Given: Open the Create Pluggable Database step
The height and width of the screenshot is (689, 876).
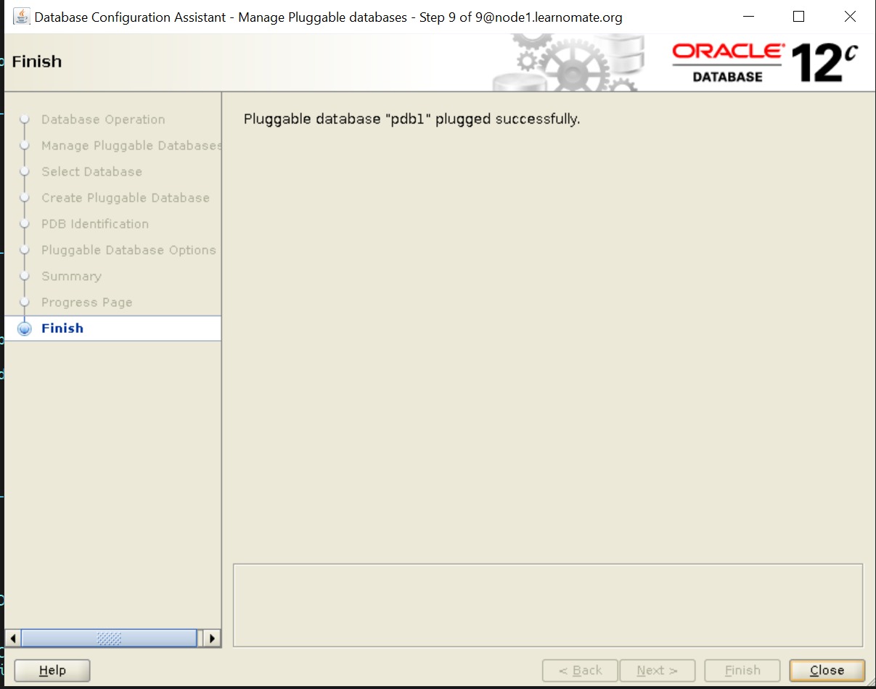Looking at the screenshot, I should click(125, 198).
